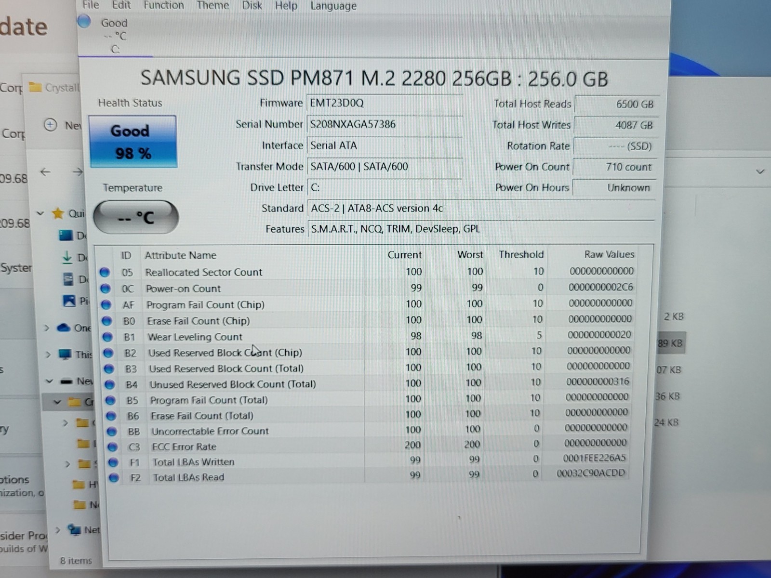The width and height of the screenshot is (771, 578).
Task: Click the drive title SAMSUNG SSD PM871
Action: (x=374, y=79)
